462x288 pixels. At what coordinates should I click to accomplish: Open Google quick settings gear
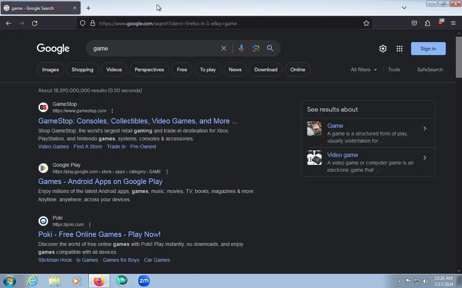point(383,49)
